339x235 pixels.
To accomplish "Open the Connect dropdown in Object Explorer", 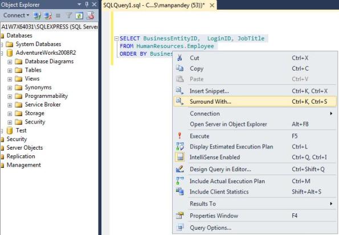I will coord(16,15).
